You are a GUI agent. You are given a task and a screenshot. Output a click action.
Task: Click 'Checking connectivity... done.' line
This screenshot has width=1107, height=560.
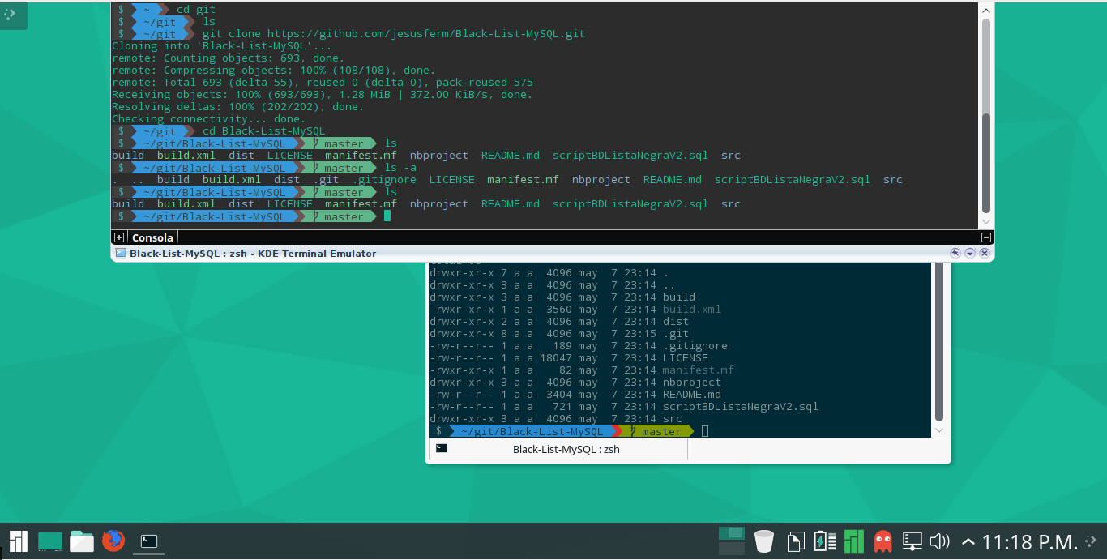point(209,119)
